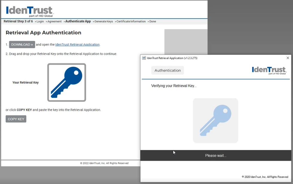Click the Your Retrieval Key label

coord(25,83)
